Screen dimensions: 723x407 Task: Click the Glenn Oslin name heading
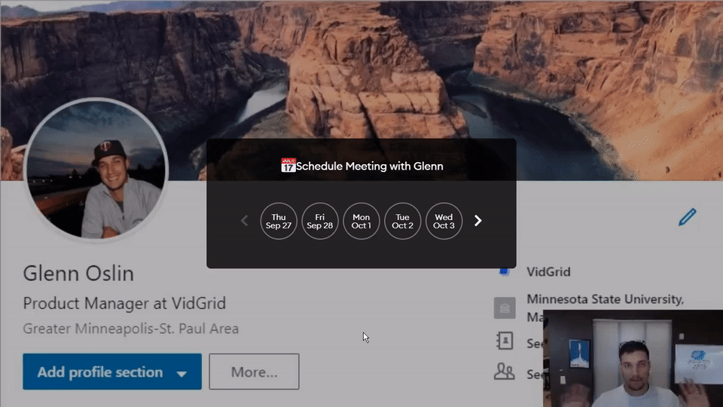pyautogui.click(x=78, y=274)
